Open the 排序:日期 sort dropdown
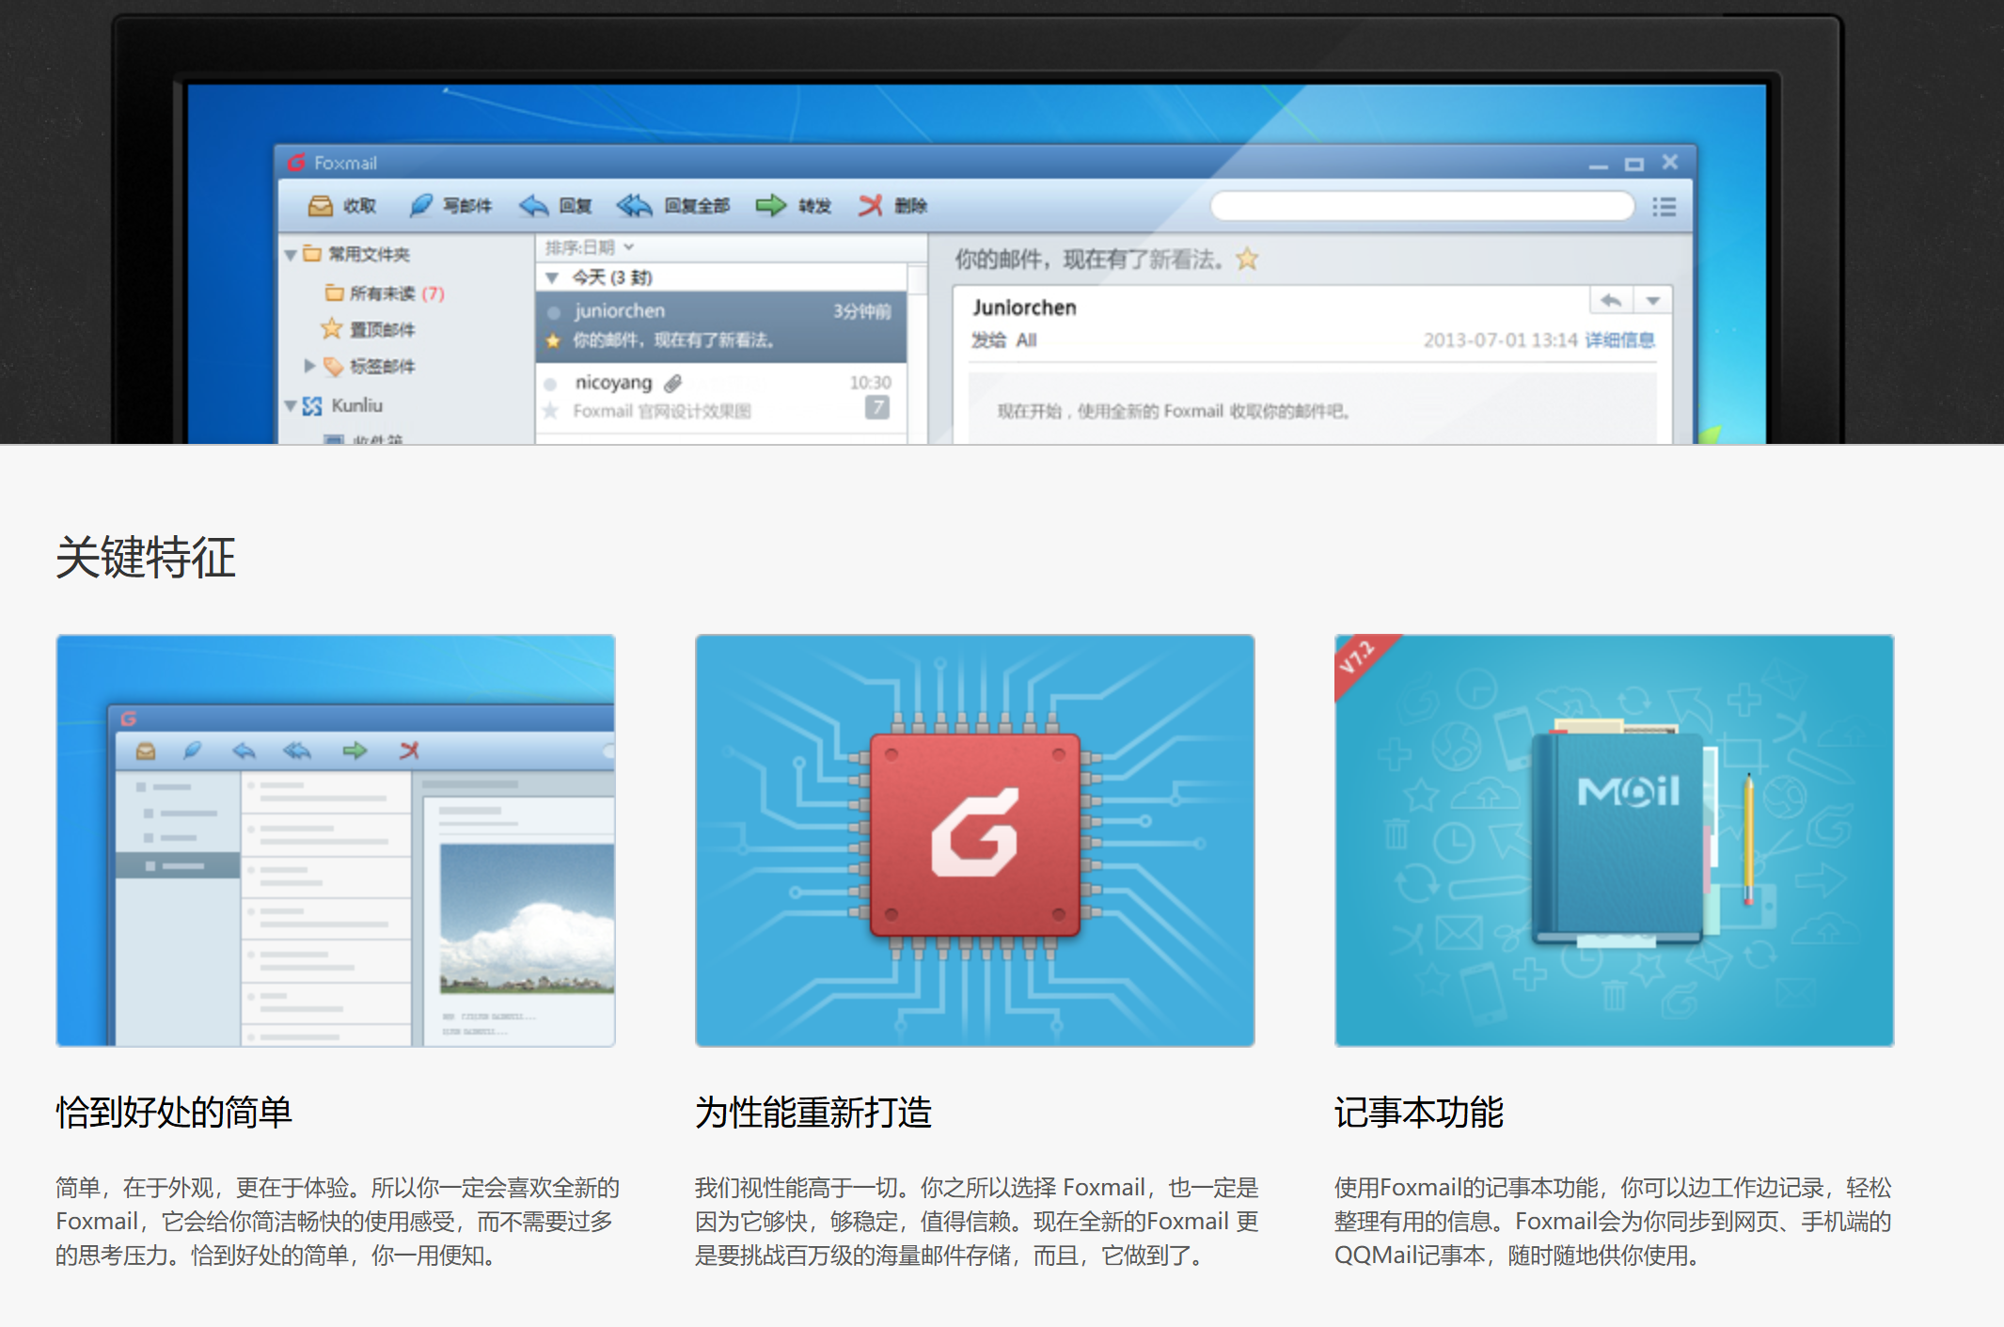Image resolution: width=2004 pixels, height=1327 pixels. click(x=589, y=247)
